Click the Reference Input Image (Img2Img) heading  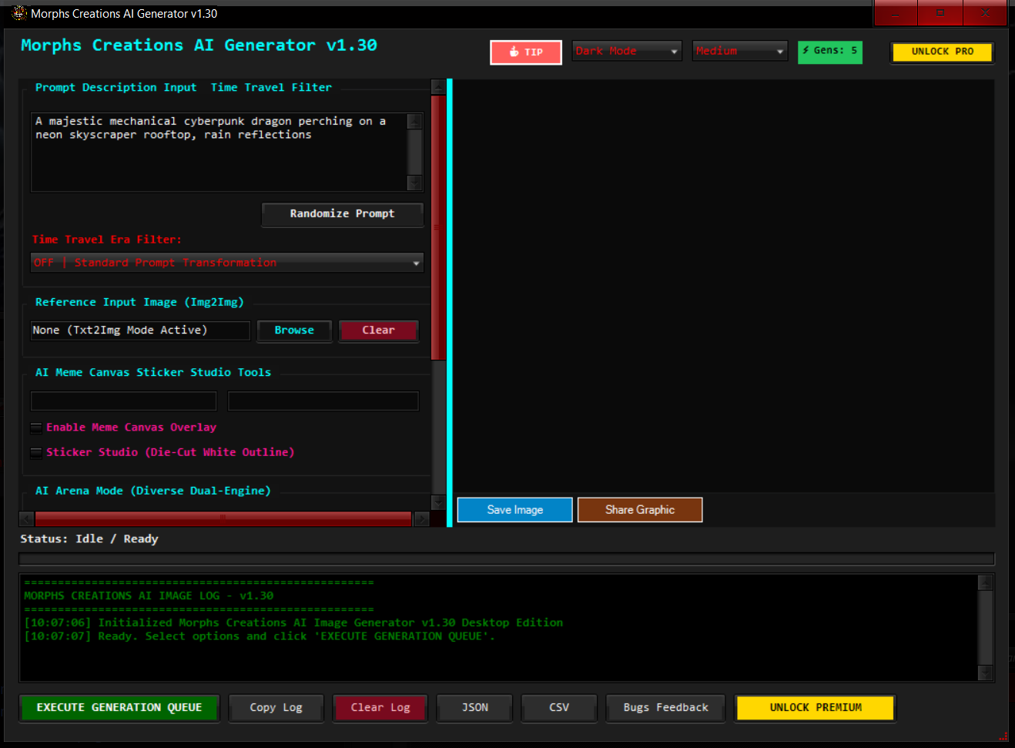(139, 303)
